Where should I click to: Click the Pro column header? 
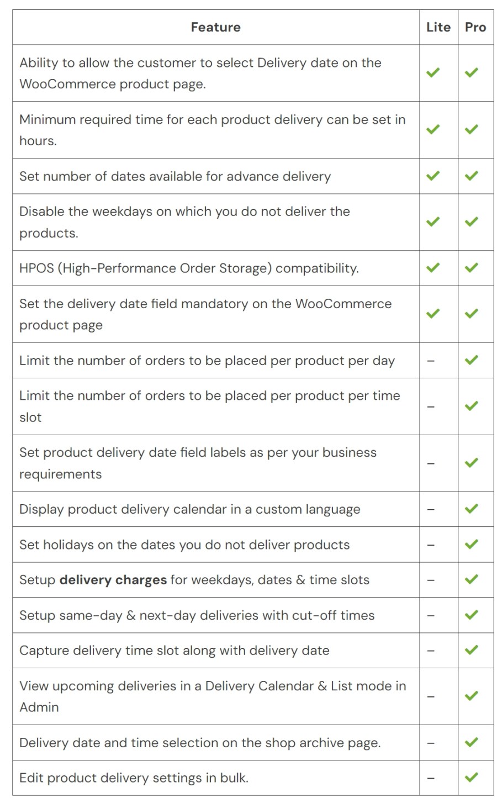click(475, 27)
